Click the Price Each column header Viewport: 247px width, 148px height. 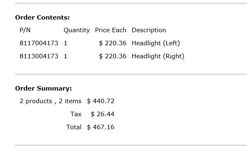[x=110, y=30]
